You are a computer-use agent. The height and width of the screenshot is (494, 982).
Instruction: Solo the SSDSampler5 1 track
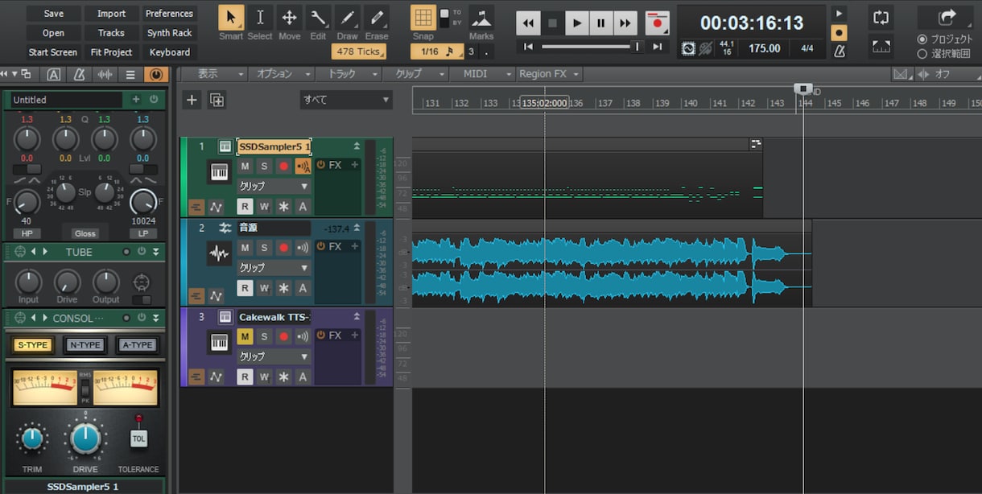pyautogui.click(x=264, y=166)
